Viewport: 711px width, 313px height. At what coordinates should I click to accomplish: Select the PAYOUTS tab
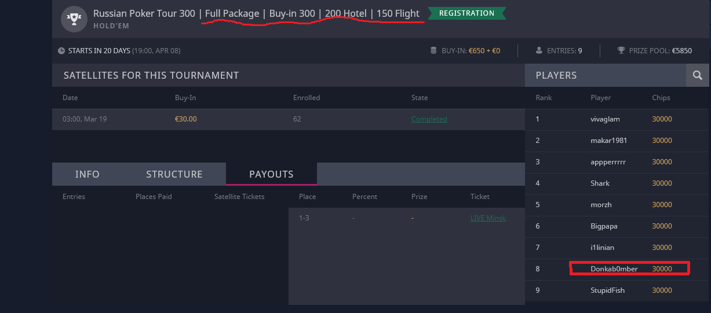tap(271, 174)
